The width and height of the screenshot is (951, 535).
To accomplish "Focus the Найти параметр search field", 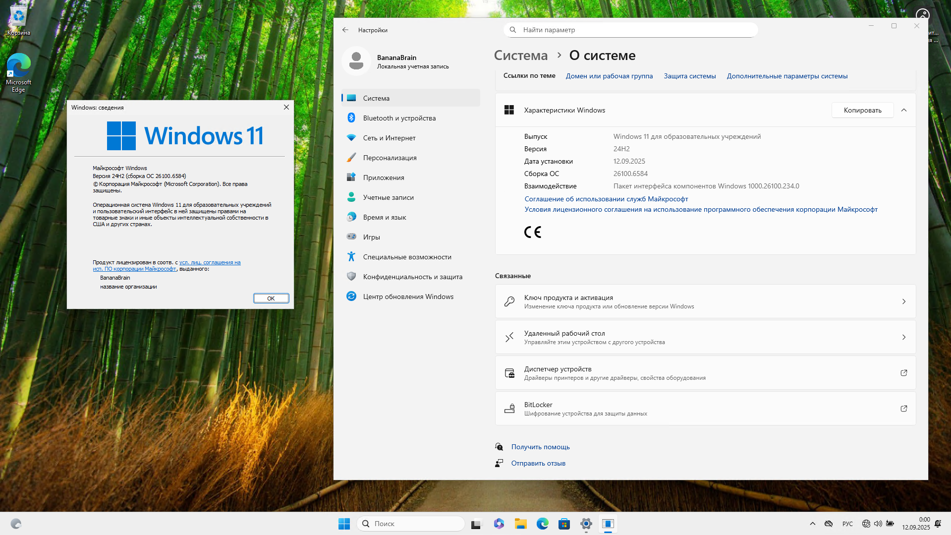I will pos(631,30).
